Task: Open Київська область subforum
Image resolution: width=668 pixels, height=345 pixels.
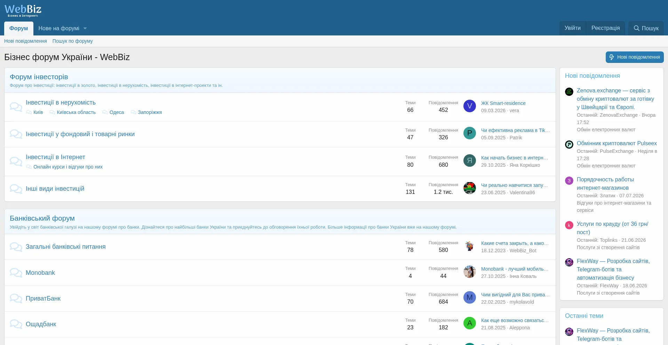Action: pos(76,112)
